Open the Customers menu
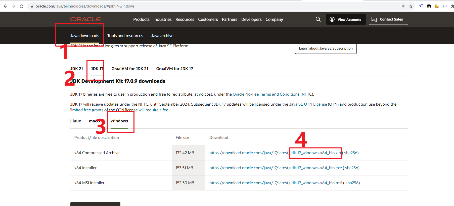The image size is (454, 206). pos(208,19)
